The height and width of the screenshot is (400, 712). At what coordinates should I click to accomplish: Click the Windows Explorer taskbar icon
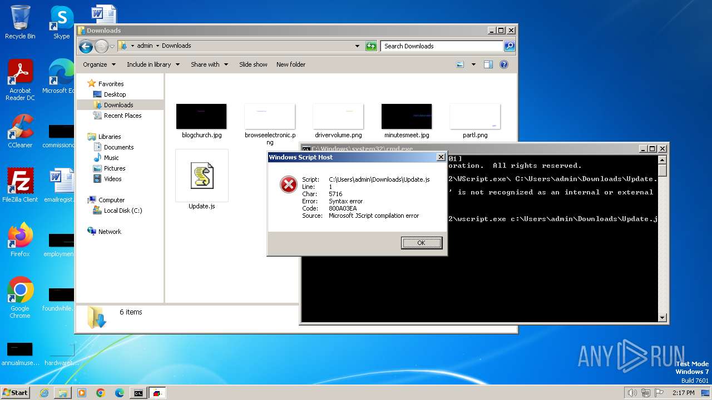pos(63,393)
